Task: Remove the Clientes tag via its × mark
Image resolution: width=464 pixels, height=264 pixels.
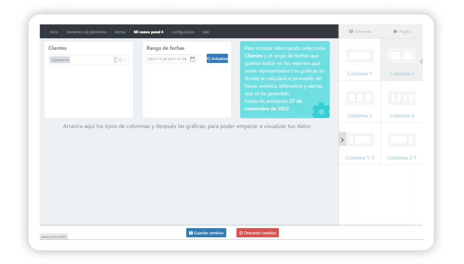Action: pyautogui.click(x=67, y=60)
